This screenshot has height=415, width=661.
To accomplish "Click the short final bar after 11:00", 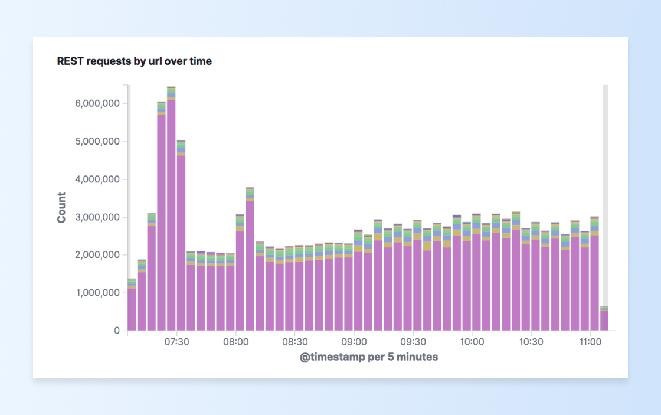I will pos(604,318).
